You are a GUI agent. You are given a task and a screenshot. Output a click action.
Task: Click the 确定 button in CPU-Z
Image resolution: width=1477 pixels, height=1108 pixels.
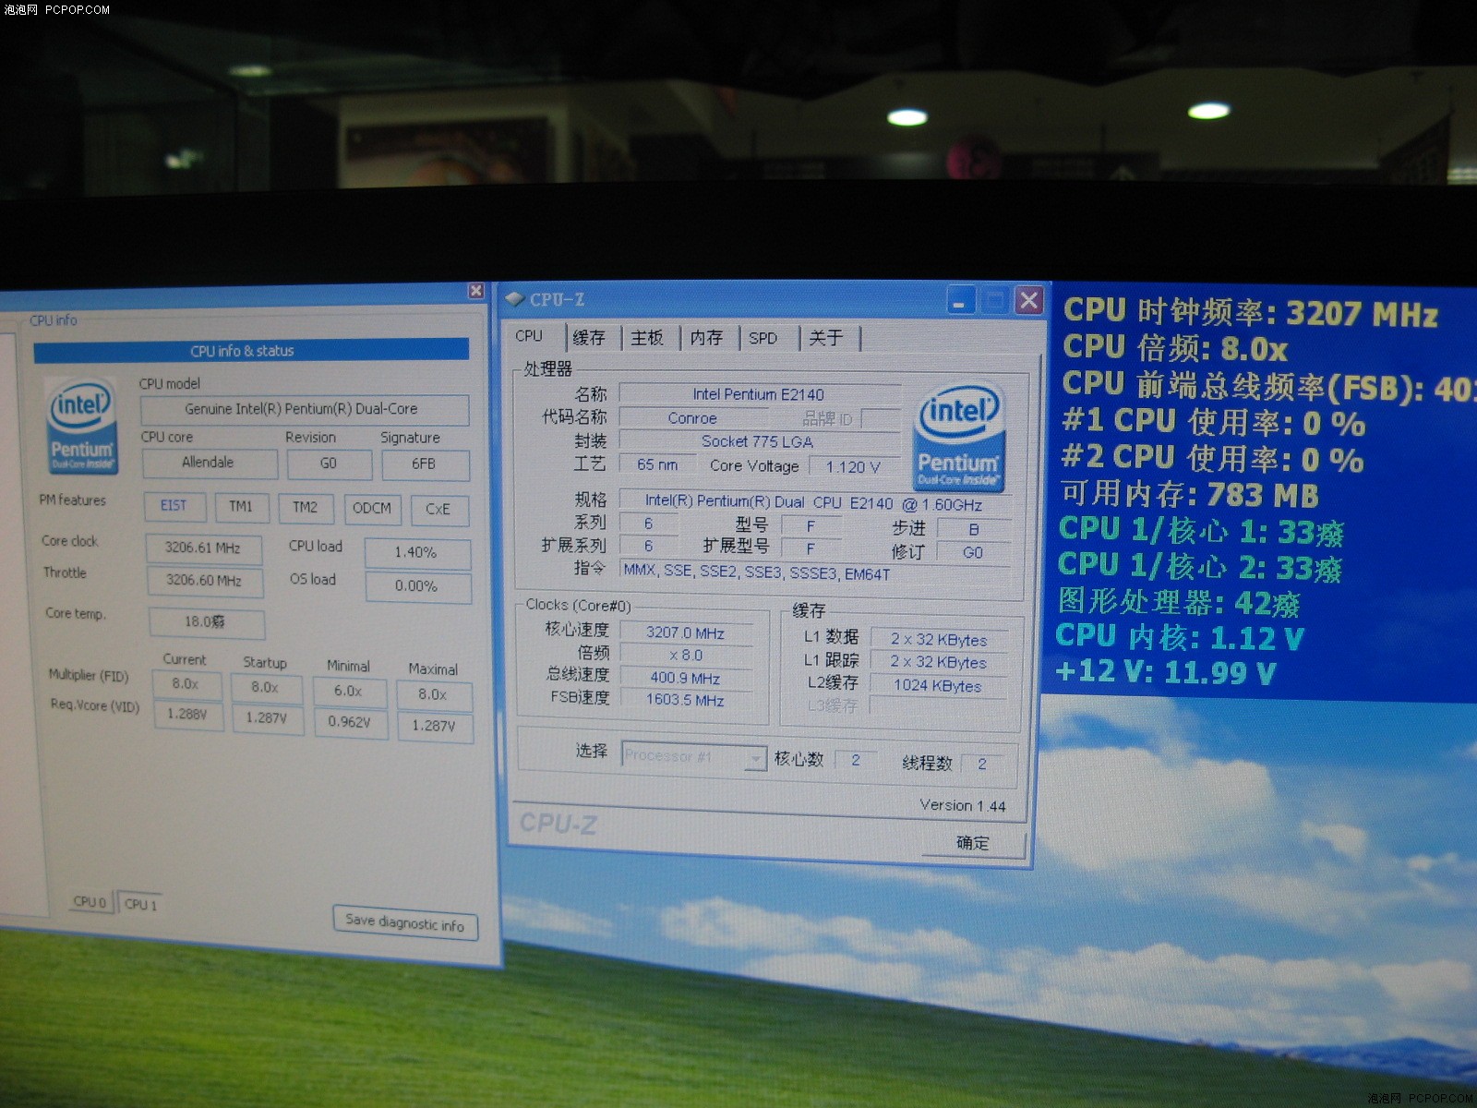point(973,843)
